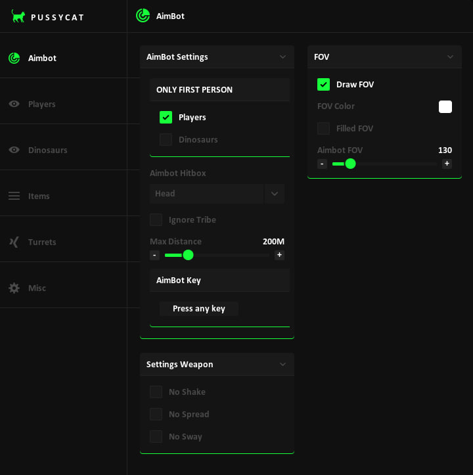Click the Aimbot target icon in the sidebar
473x475 pixels.
14,58
